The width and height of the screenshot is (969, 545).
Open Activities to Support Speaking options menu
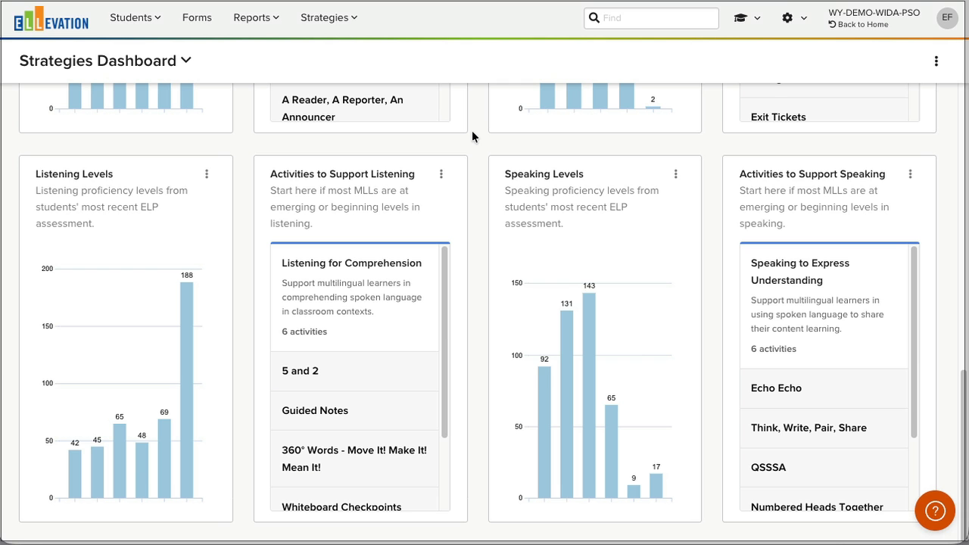[910, 174]
